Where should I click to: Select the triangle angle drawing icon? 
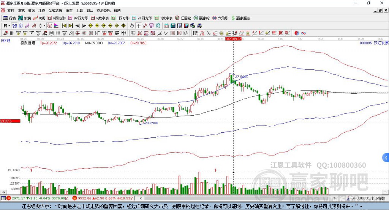(71, 33)
